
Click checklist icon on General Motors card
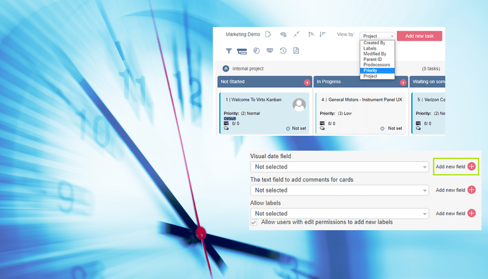(x=322, y=123)
